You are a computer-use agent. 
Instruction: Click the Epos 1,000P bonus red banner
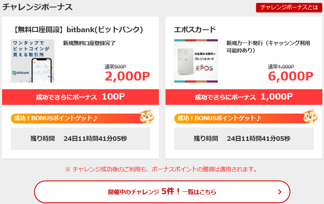244,97
